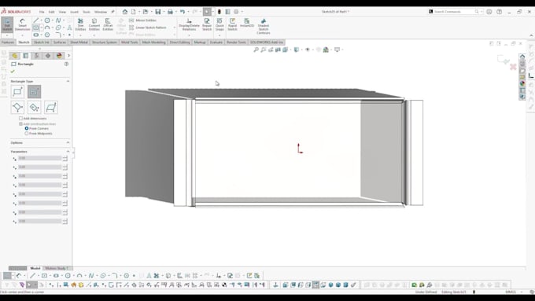Image resolution: width=535 pixels, height=301 pixels.
Task: Toggle Instant2D in the ribbon
Action: pos(247,23)
